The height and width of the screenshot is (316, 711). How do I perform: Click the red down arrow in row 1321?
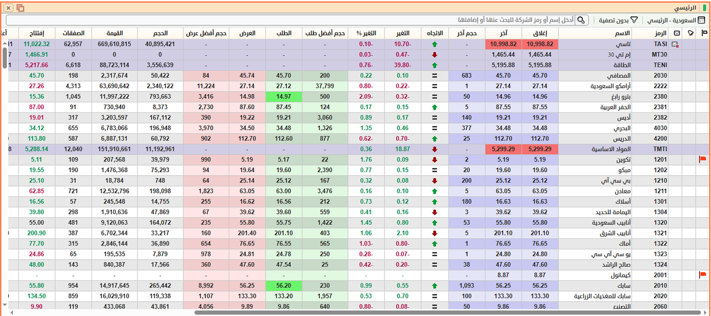point(434,233)
